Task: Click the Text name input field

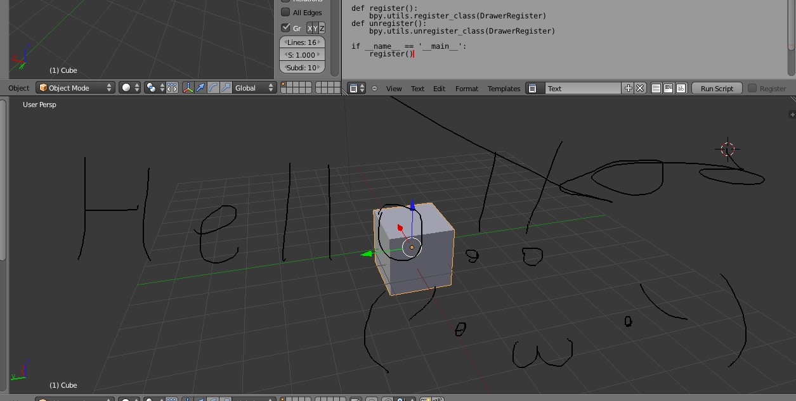Action: click(583, 89)
